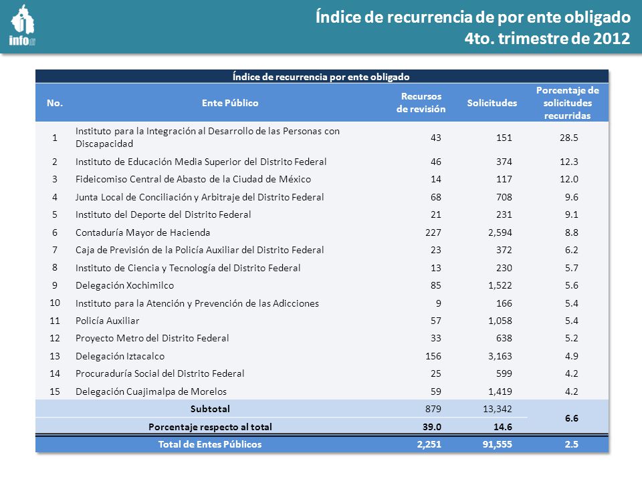
Task: Select 'Total de Entes Públicos' label
Action: [x=210, y=444]
